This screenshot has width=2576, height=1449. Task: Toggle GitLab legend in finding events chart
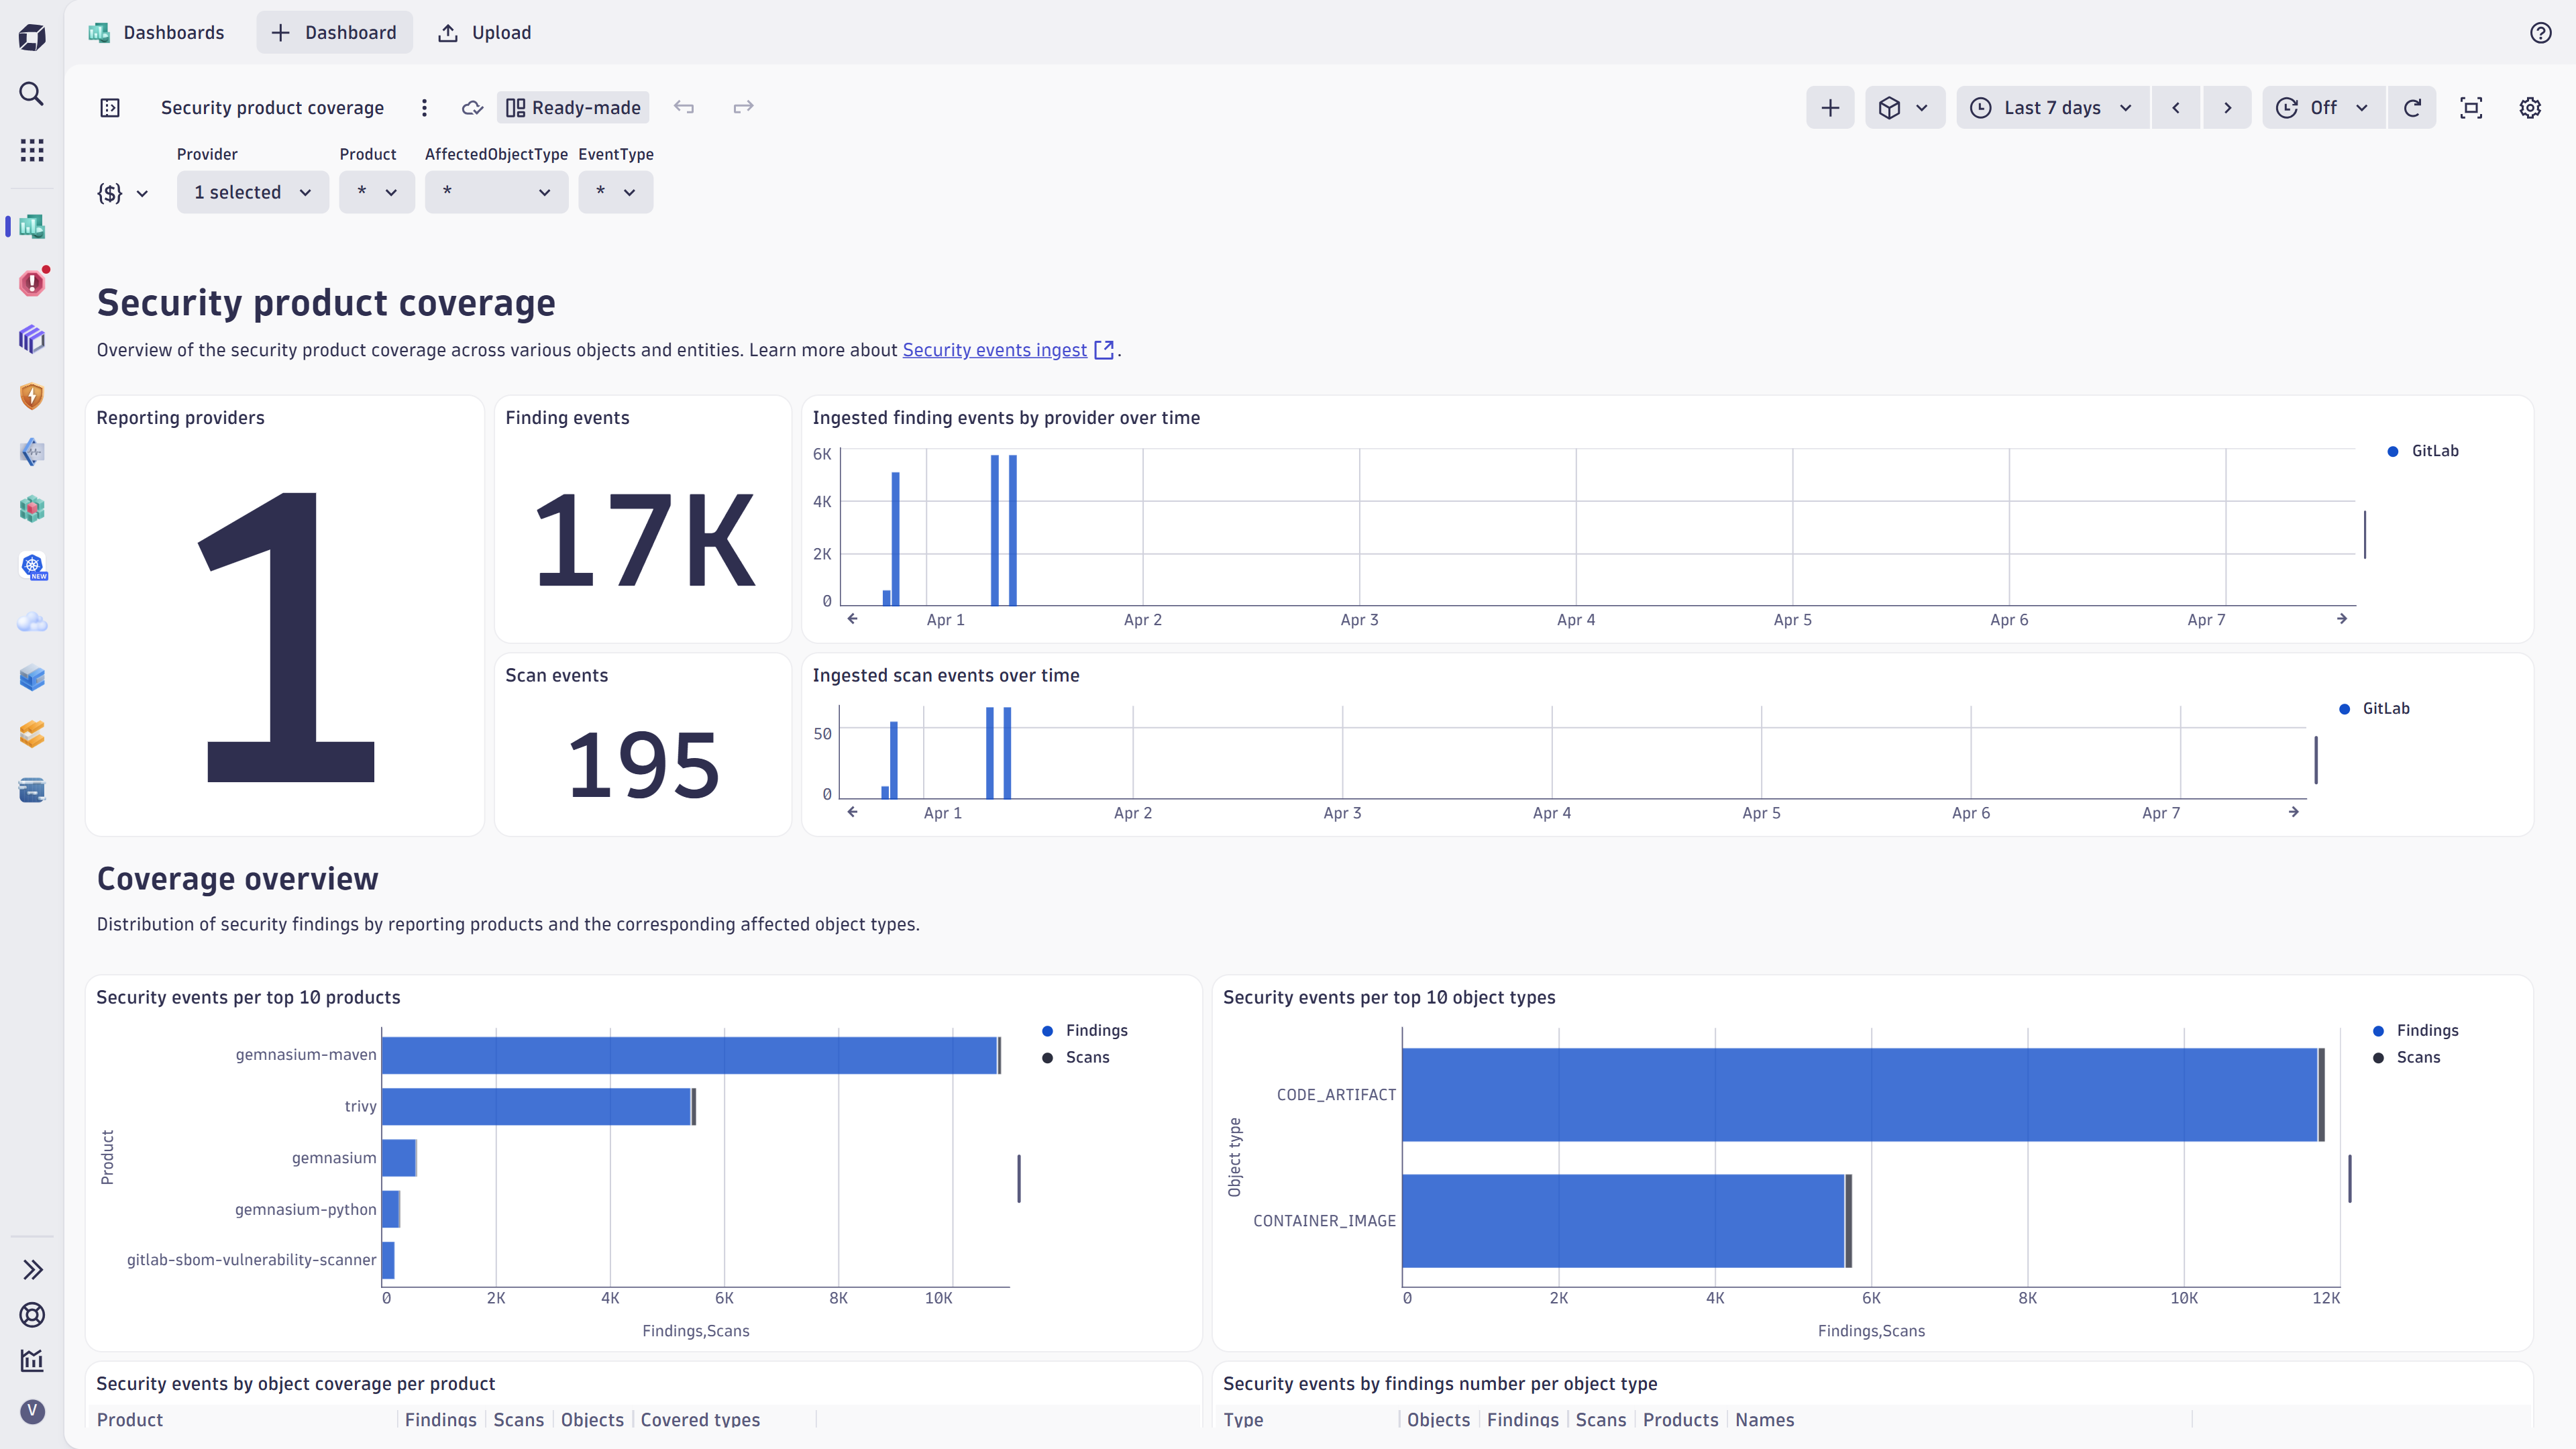tap(2424, 451)
